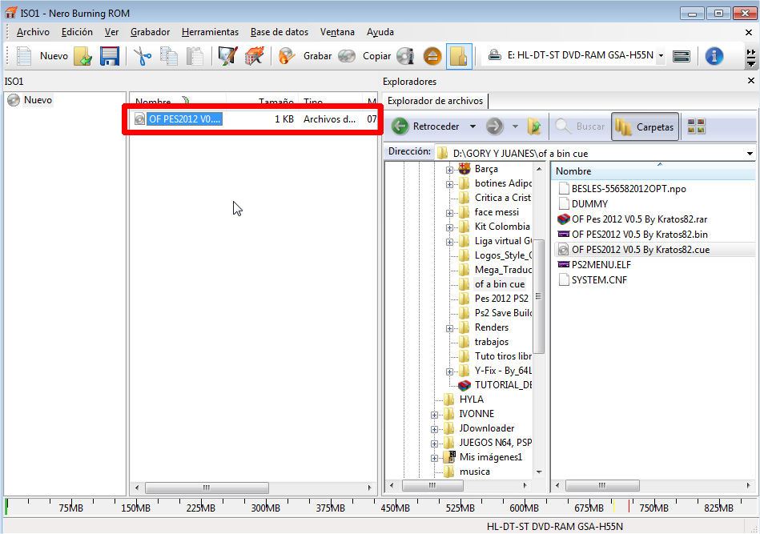This screenshot has width=760, height=534.
Task: Click the folder up one level icon
Action: [533, 126]
